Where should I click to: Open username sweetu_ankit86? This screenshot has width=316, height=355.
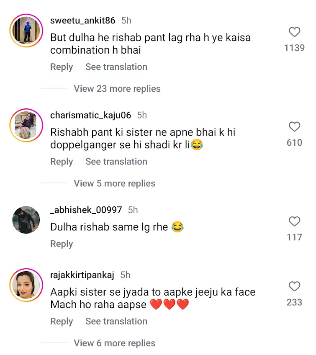82,21
